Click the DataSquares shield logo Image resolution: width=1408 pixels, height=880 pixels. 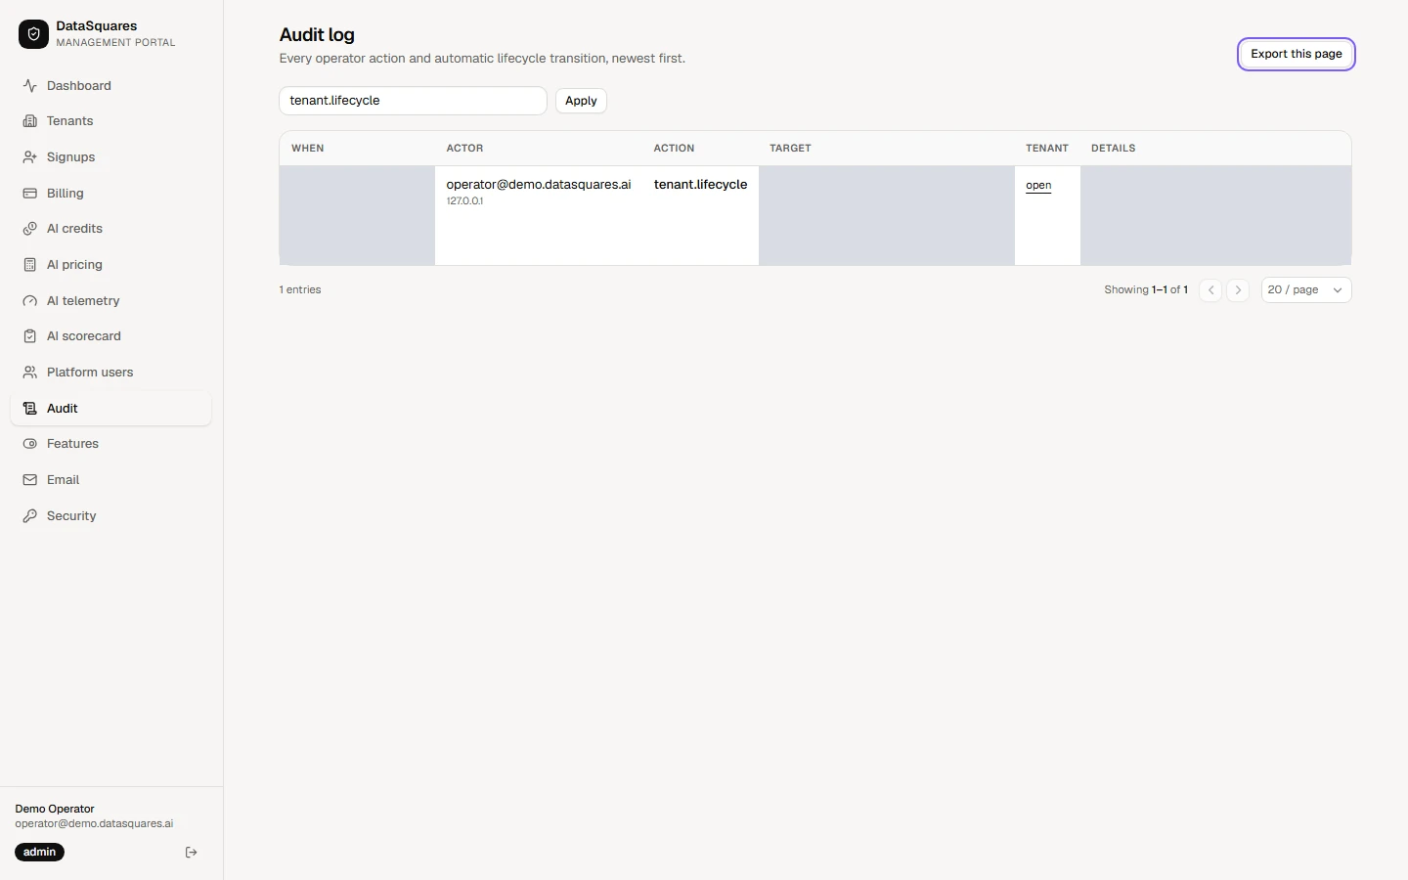(x=33, y=34)
